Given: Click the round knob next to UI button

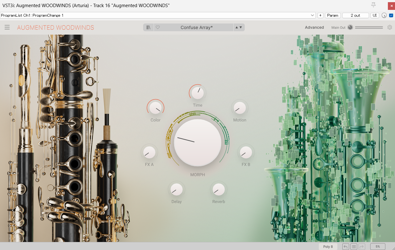Looking at the screenshot, I should (x=384, y=15).
